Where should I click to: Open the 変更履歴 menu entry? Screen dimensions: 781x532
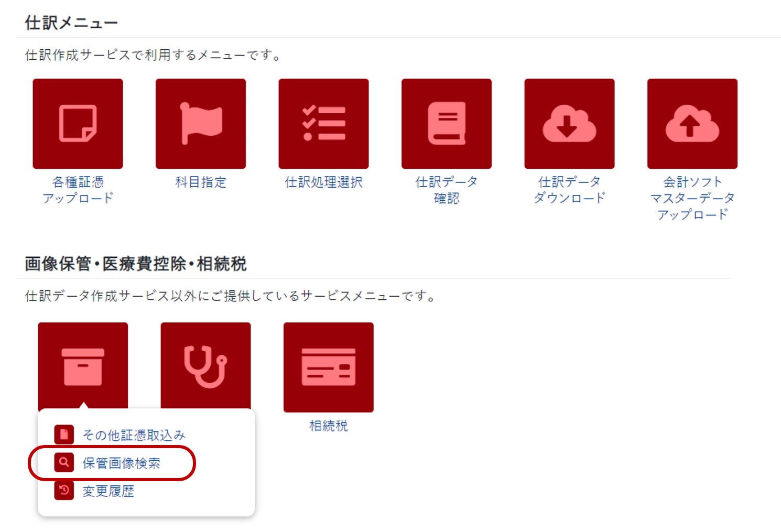point(109,491)
